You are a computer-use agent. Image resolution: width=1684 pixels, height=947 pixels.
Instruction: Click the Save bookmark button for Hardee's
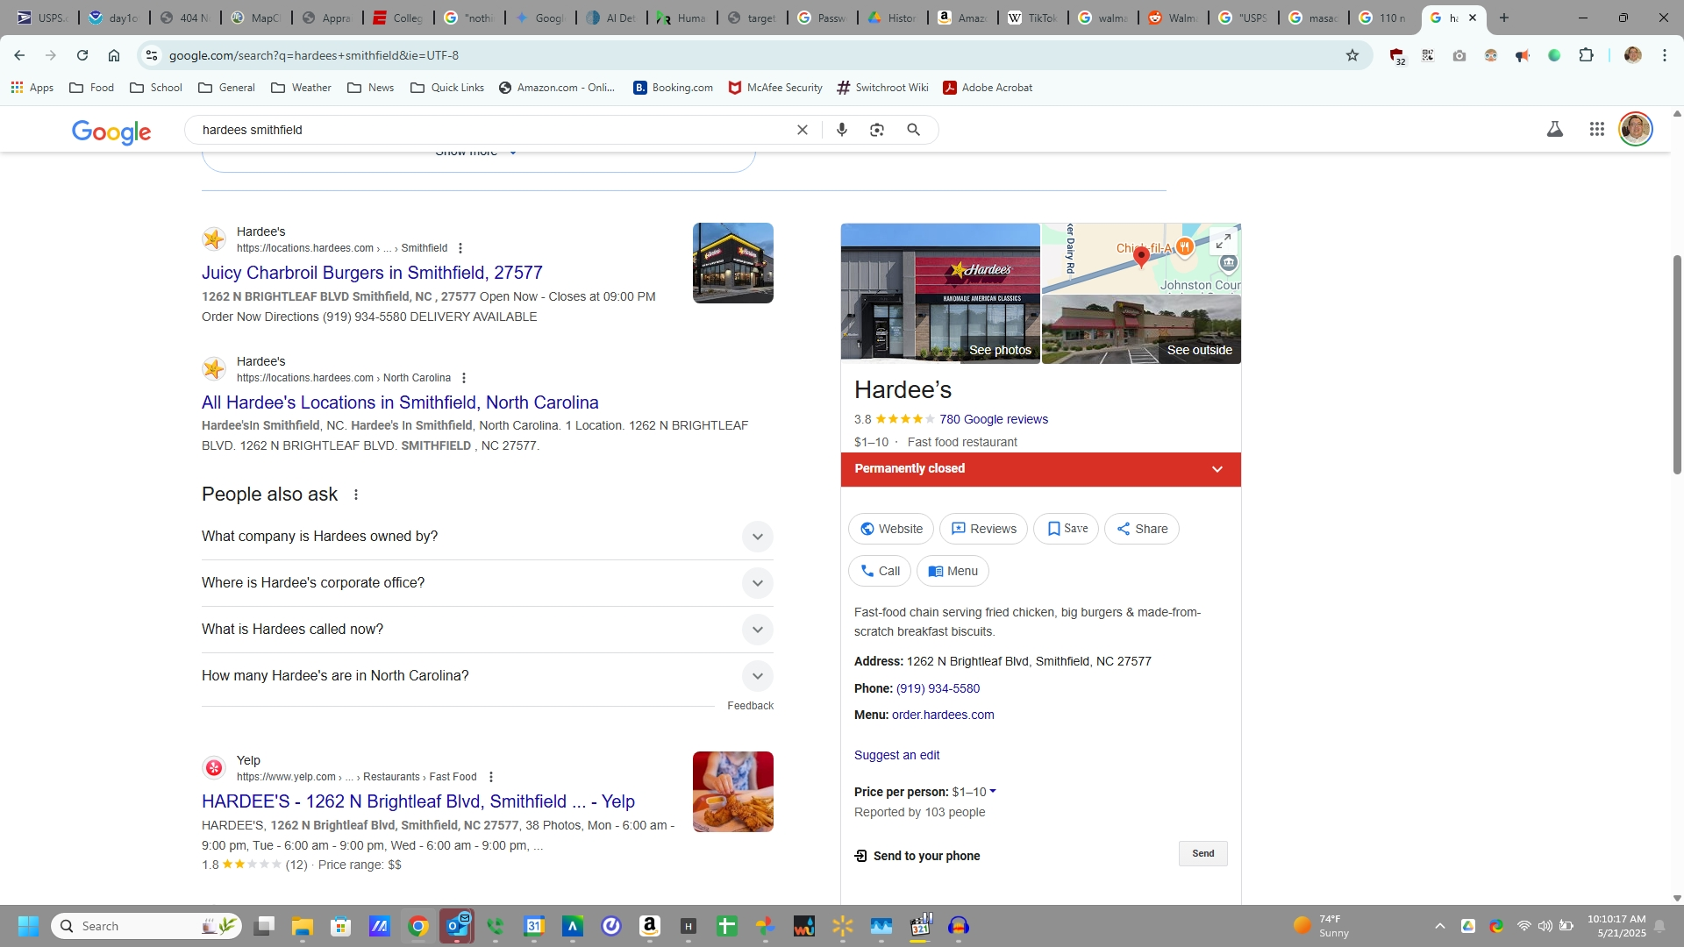click(1066, 529)
